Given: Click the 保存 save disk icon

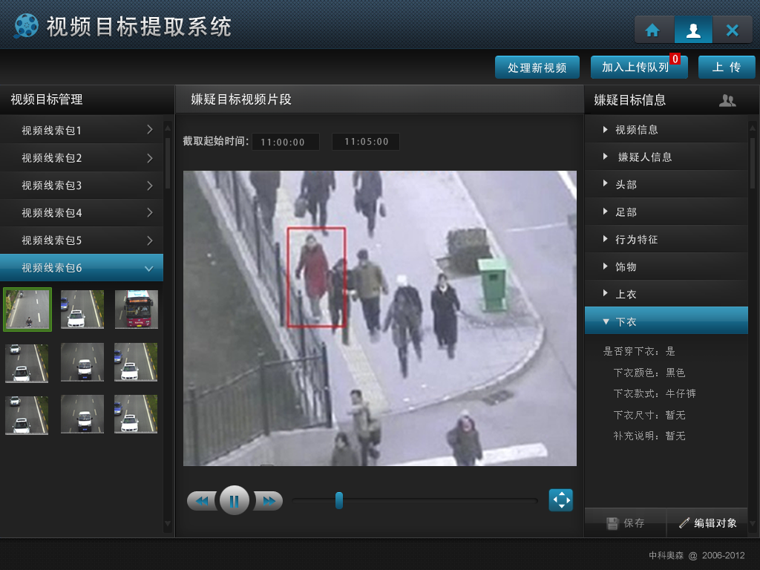Looking at the screenshot, I should pos(612,523).
